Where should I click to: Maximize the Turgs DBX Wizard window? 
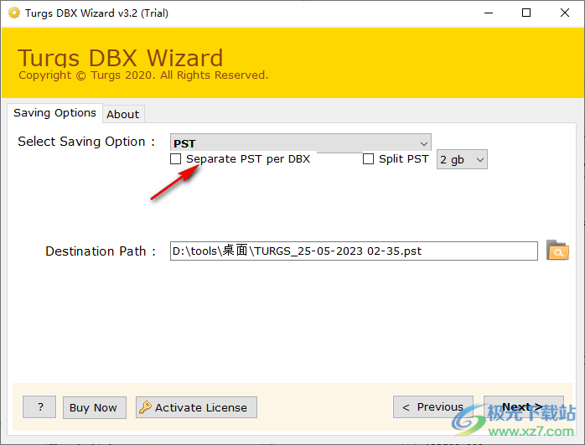coord(526,13)
